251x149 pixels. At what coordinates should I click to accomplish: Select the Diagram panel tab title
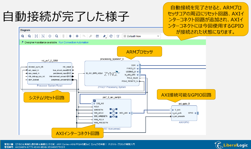click(x=25, y=30)
